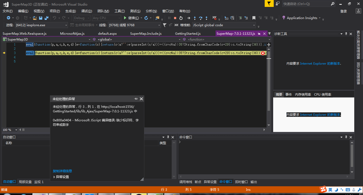
Task: Open the 分析(N) menu
Action: coord(151,11)
